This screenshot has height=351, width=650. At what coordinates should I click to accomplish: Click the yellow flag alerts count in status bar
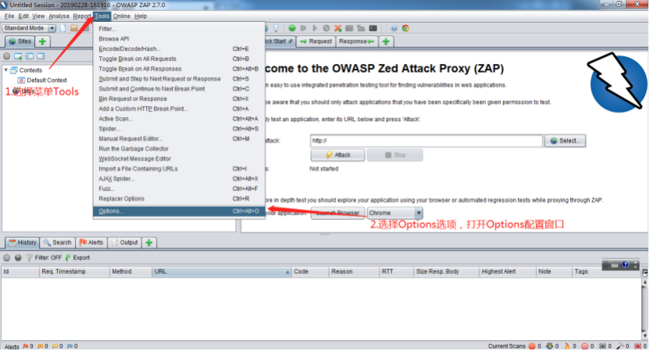pyautogui.click(x=58, y=346)
